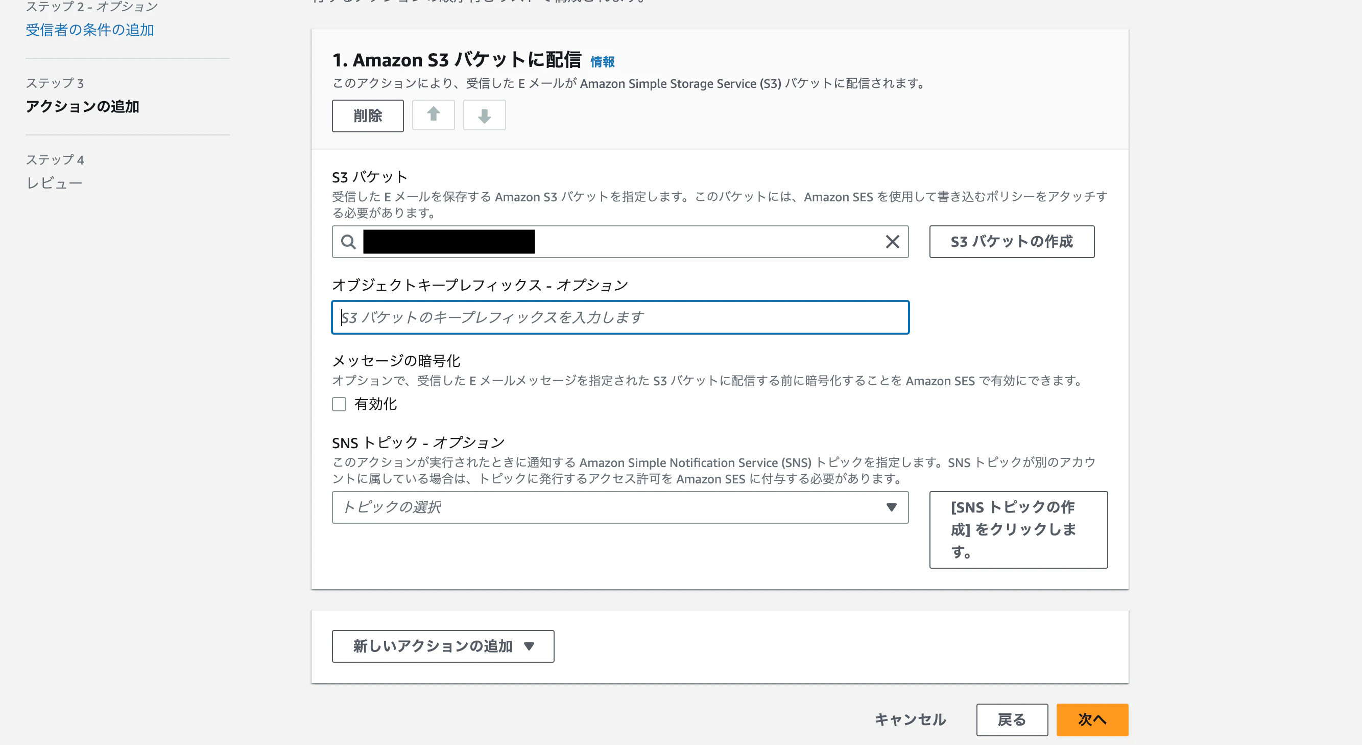
Task: Move the S3 action up using arrow icon
Action: (x=433, y=115)
